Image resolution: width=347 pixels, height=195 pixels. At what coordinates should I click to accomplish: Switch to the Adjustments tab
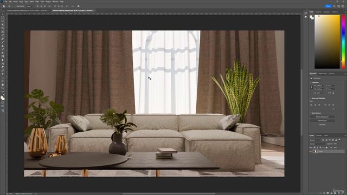click(323, 74)
